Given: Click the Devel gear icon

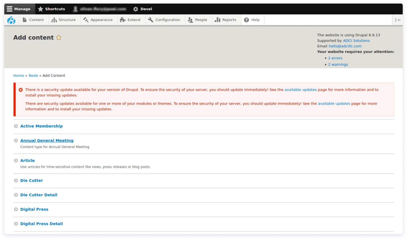Looking at the screenshot, I should [135, 9].
